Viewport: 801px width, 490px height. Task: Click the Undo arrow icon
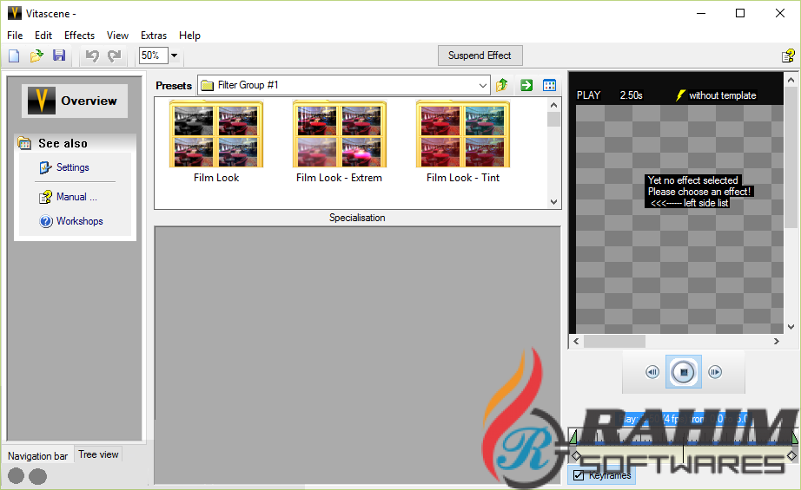click(x=92, y=56)
